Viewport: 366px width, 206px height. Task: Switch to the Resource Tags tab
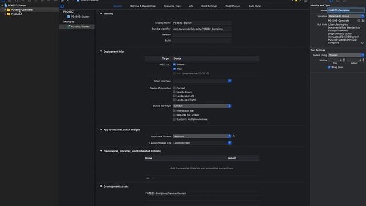172,6
